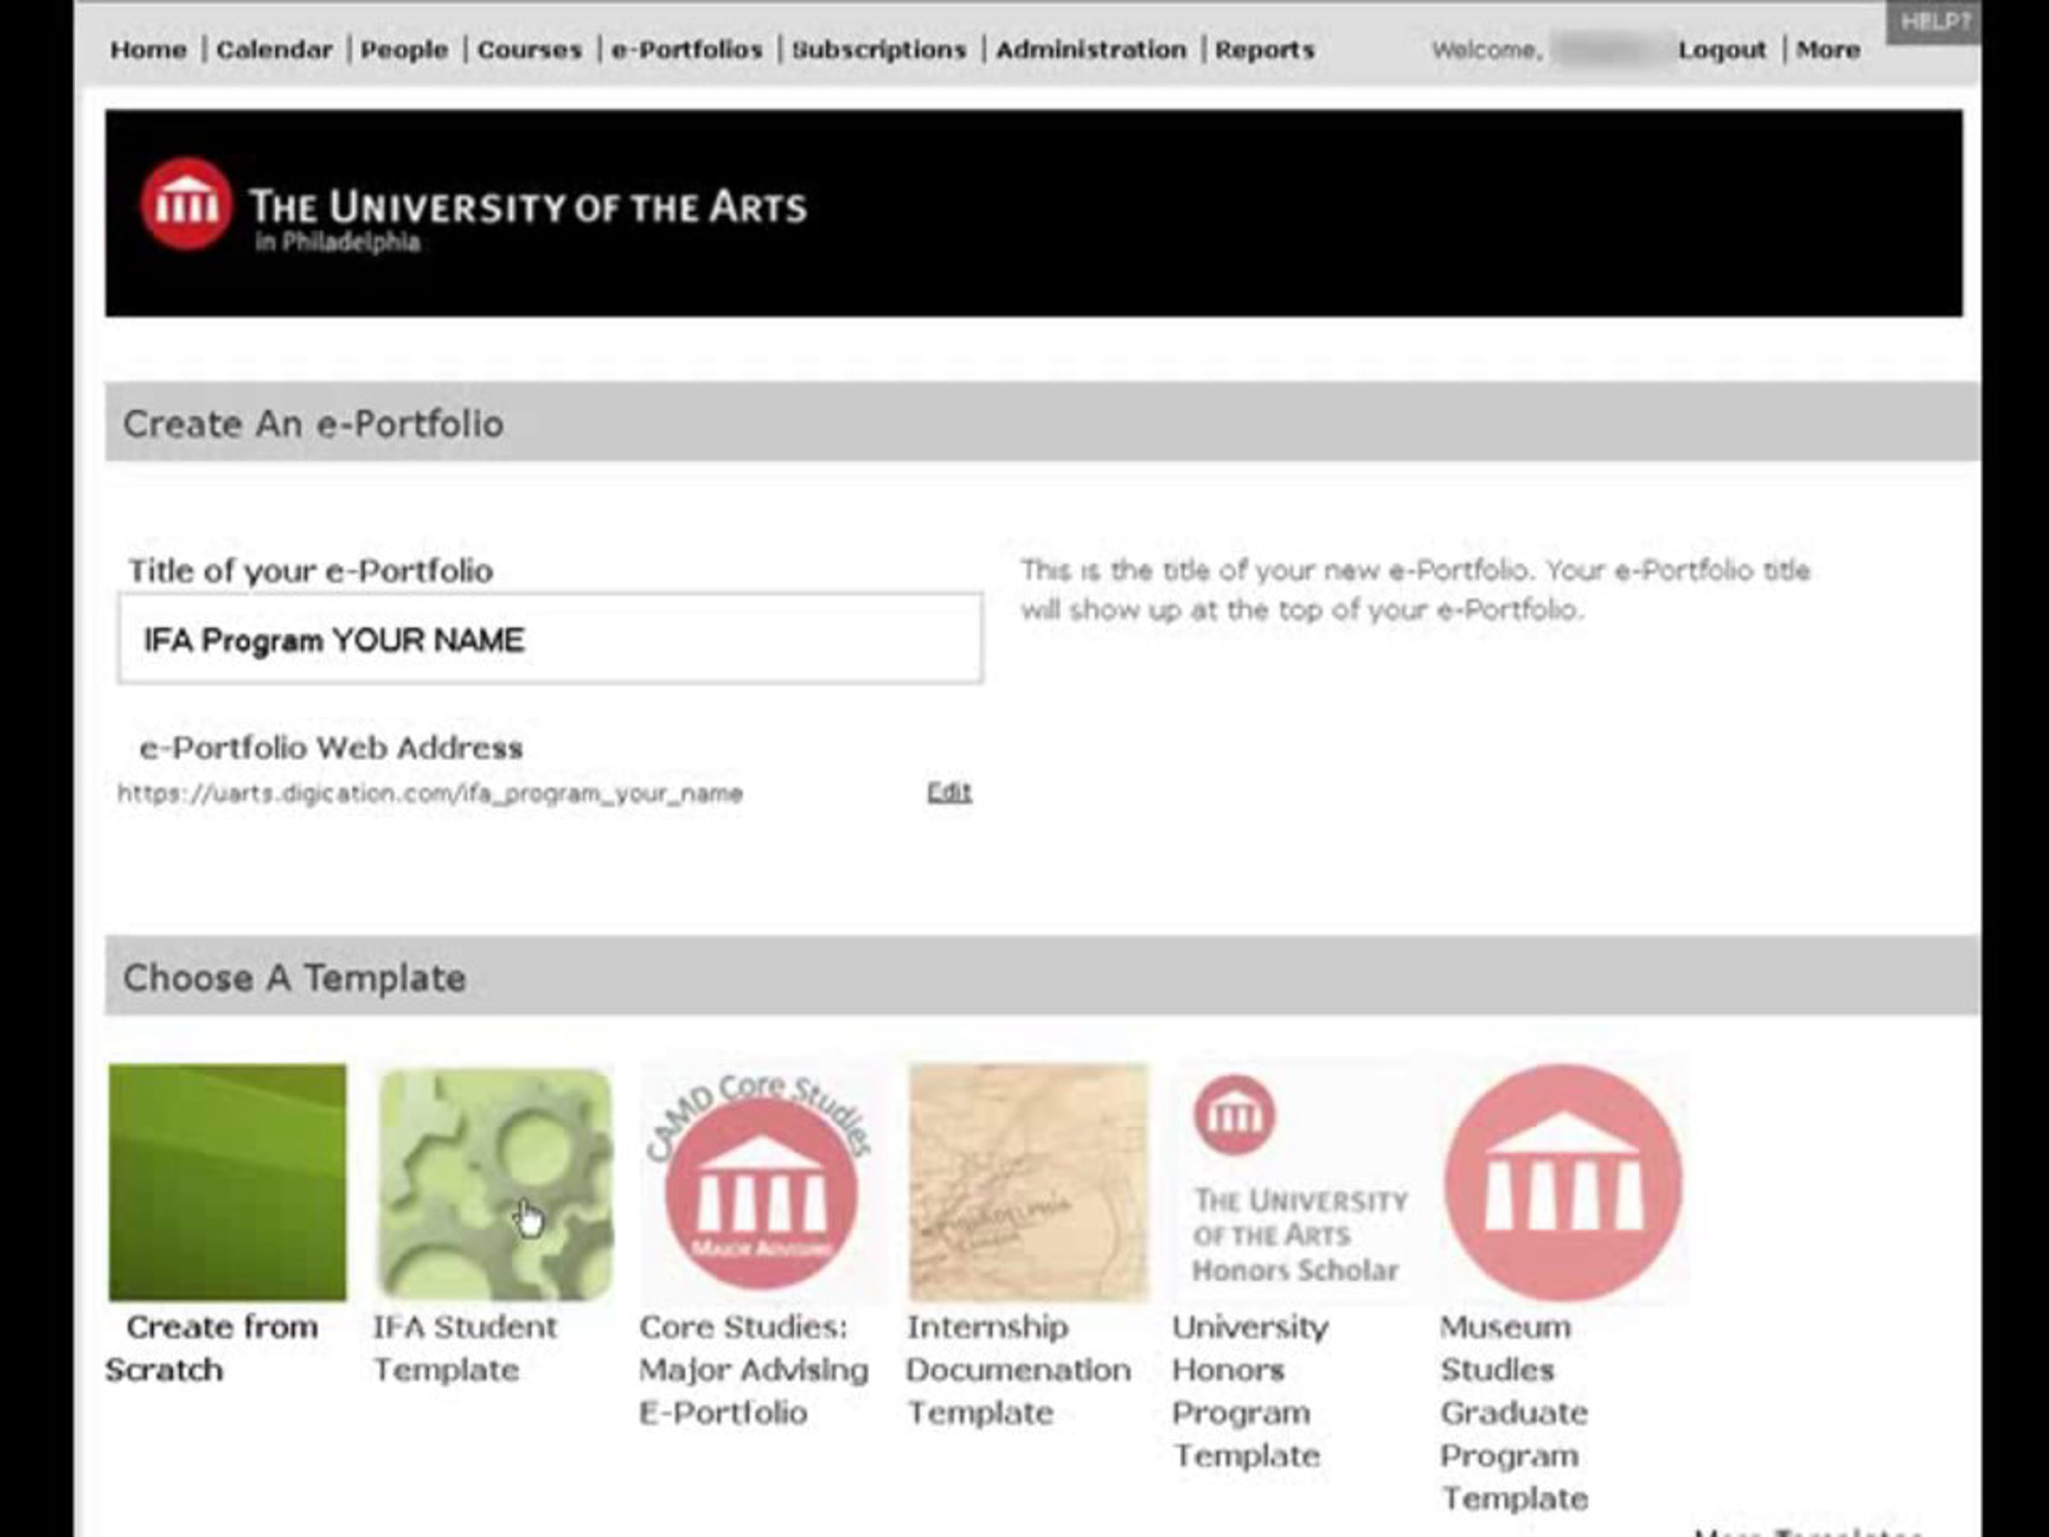Click the University of the Arts logo

point(473,206)
